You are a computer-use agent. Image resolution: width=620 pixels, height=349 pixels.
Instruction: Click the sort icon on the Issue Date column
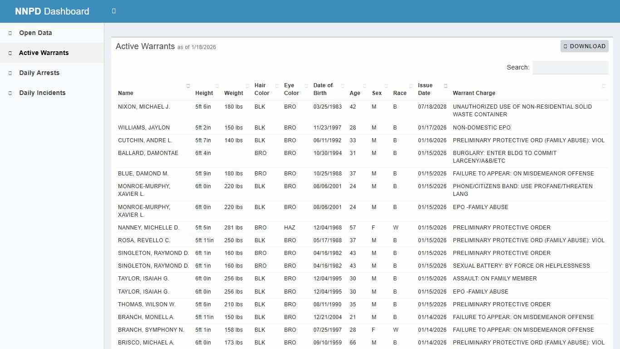coord(445,85)
